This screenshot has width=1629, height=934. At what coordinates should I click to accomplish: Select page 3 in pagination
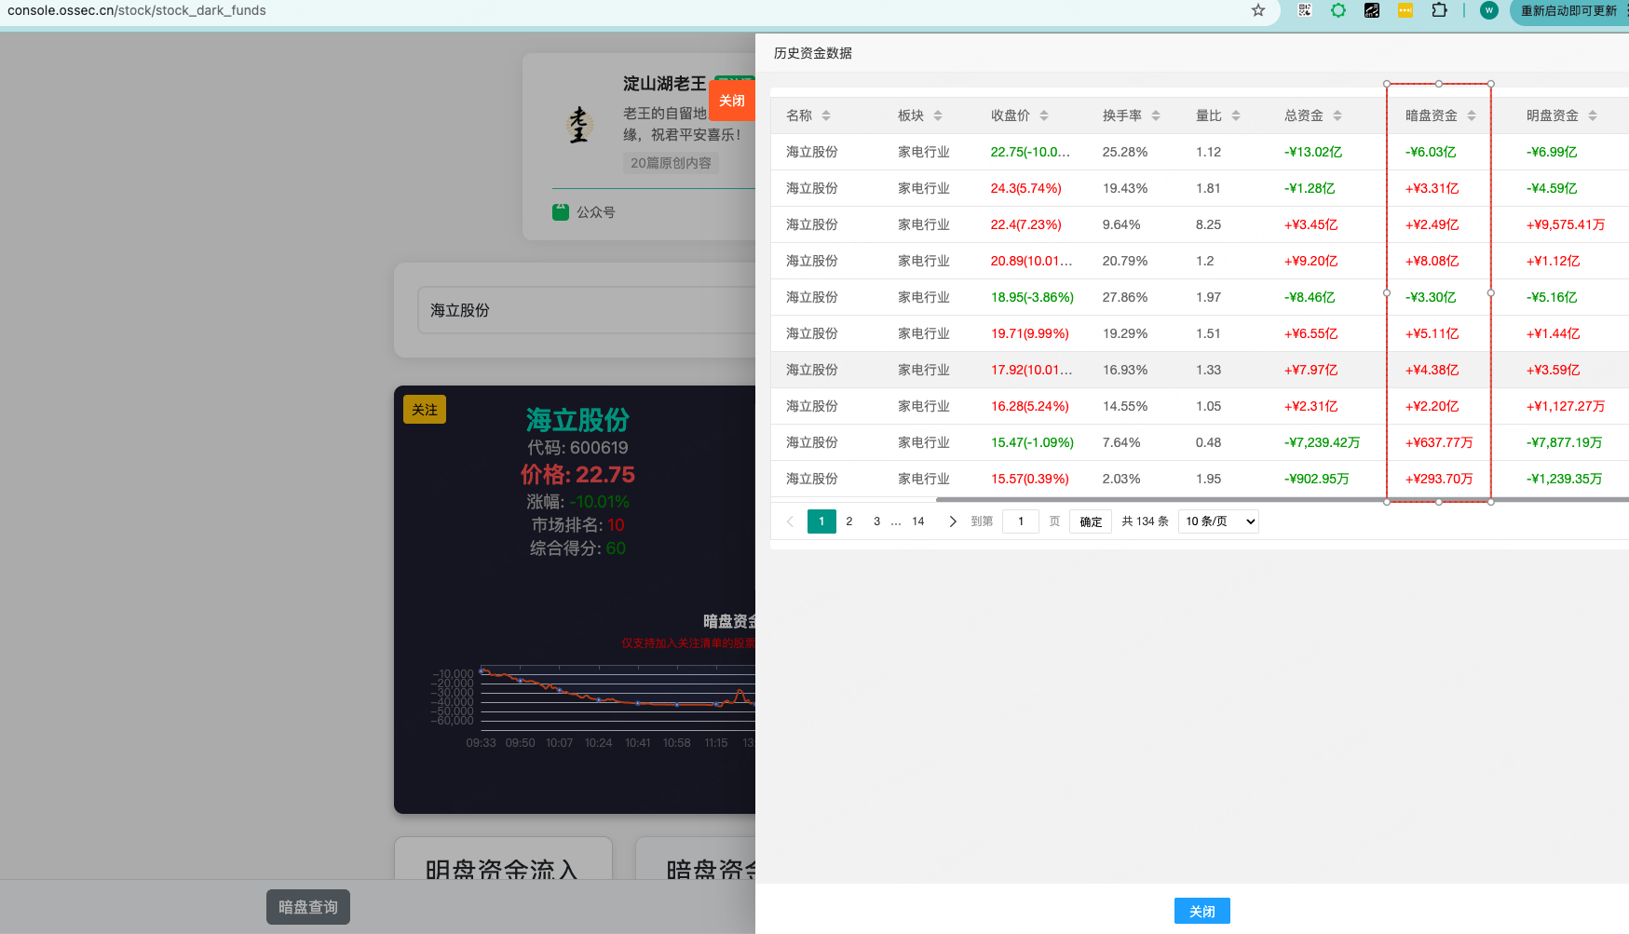click(x=876, y=521)
